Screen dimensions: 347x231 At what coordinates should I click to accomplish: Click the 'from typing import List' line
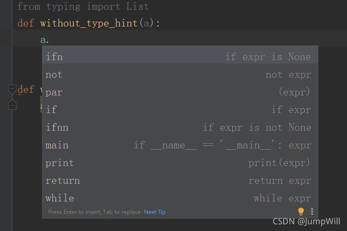(83, 7)
